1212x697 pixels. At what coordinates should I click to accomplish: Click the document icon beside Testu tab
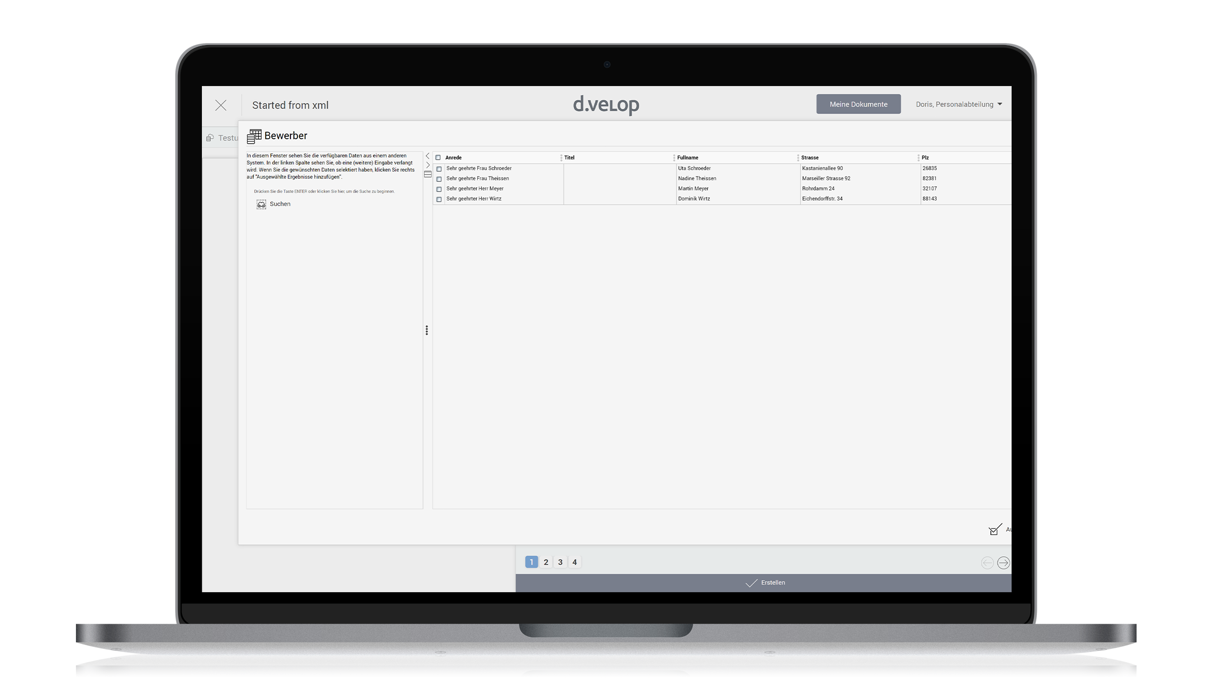(x=210, y=138)
